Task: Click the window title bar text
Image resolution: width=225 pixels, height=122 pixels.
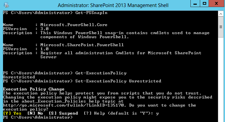Action: [113, 5]
